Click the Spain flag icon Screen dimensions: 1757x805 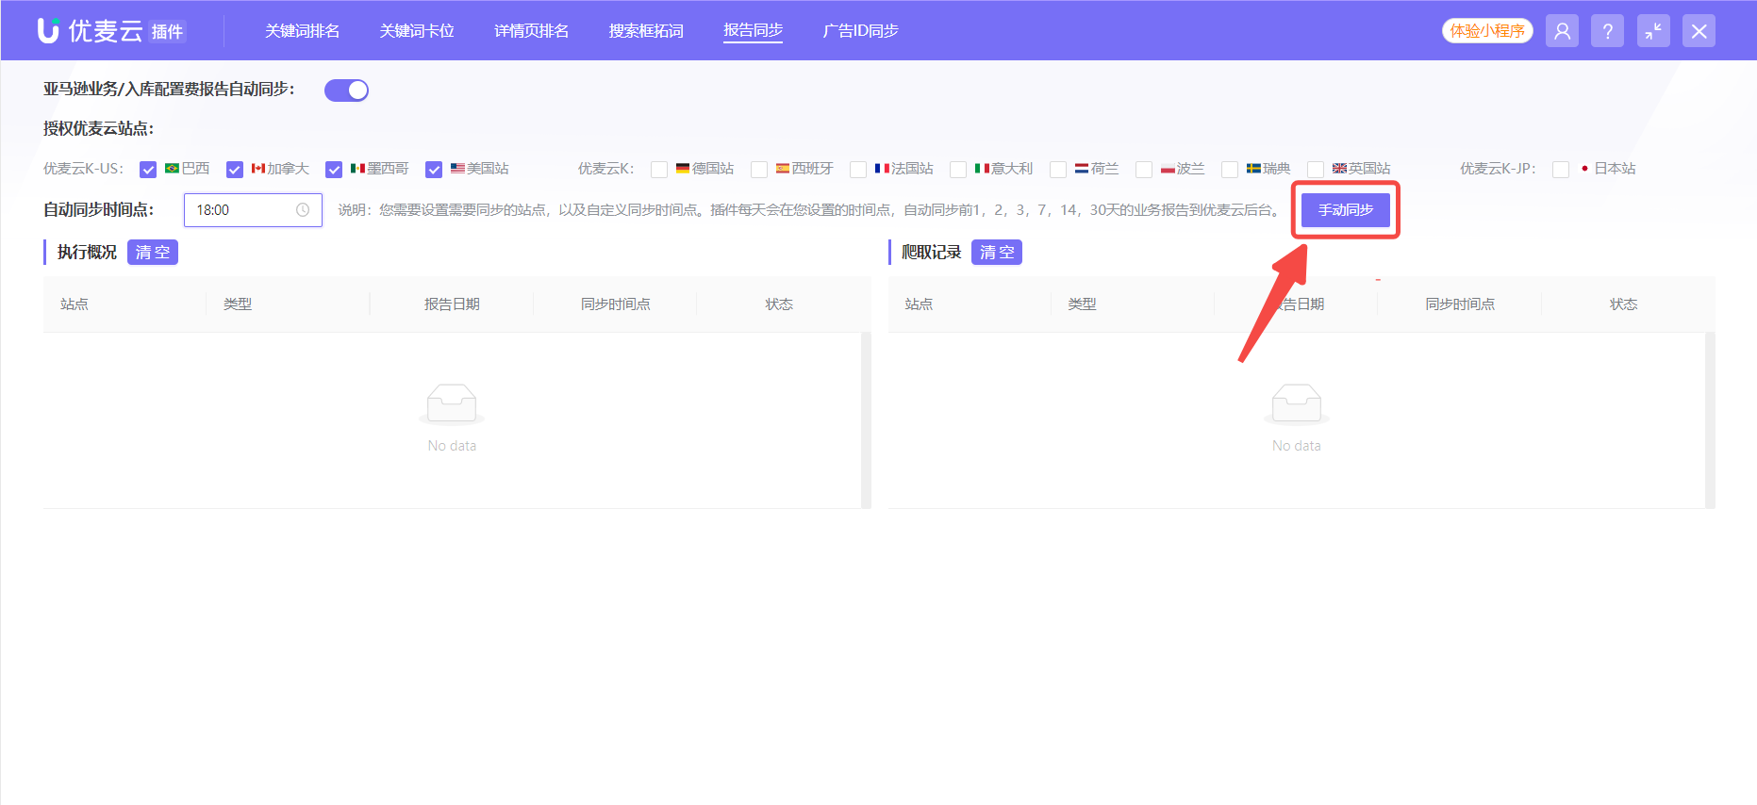[783, 169]
